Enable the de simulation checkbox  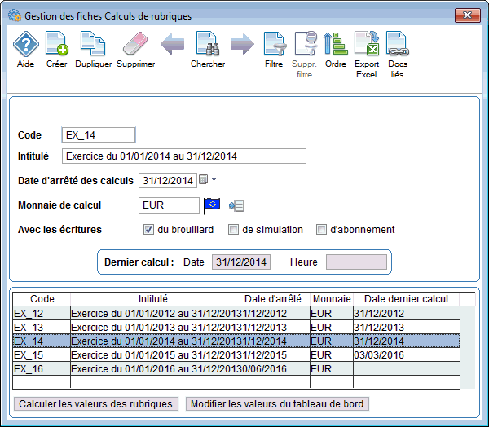pyautogui.click(x=234, y=230)
